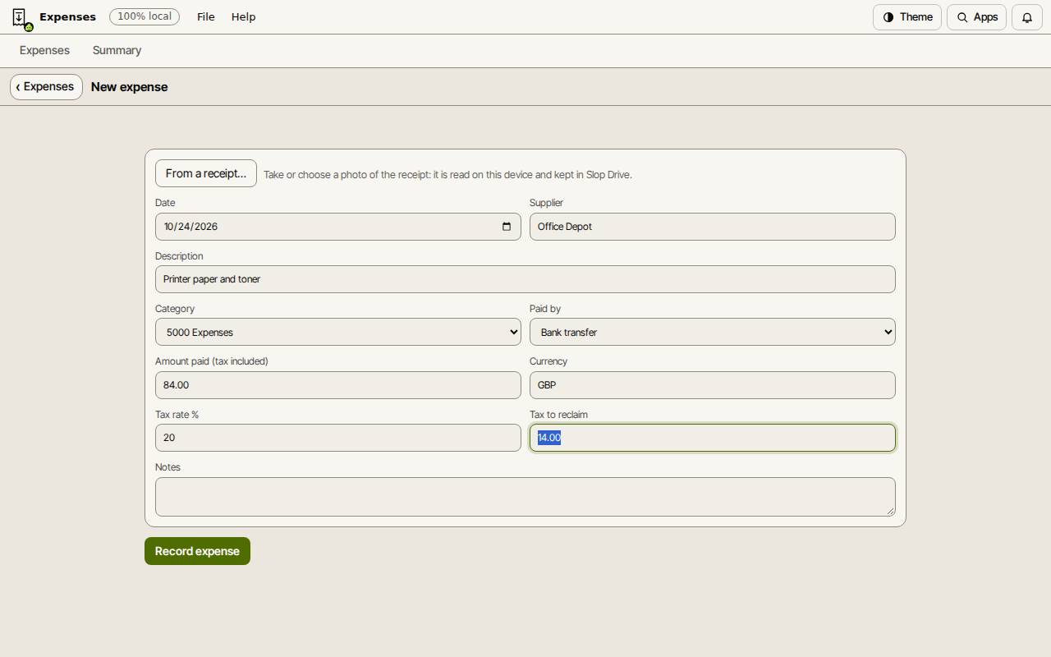Open the notifications bell
Viewport: 1051px width, 657px height.
pyautogui.click(x=1027, y=17)
